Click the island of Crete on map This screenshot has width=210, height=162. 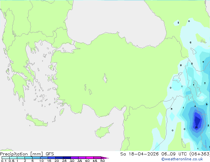[37, 121]
